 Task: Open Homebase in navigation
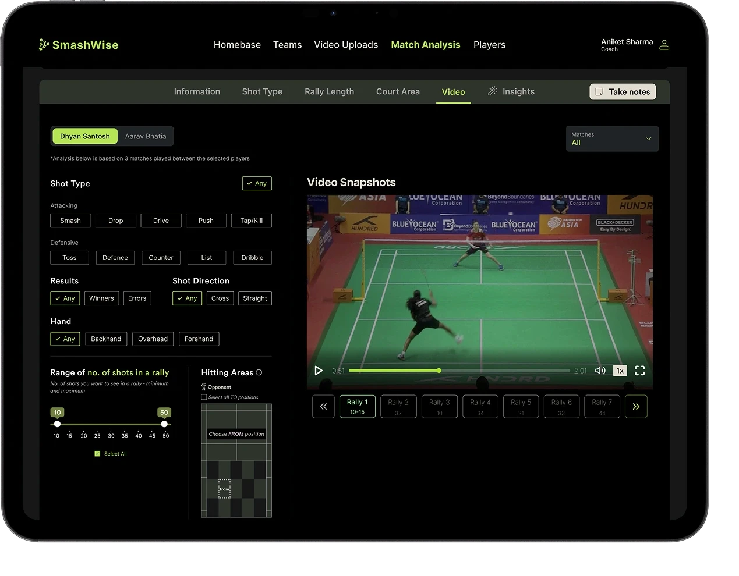click(237, 45)
